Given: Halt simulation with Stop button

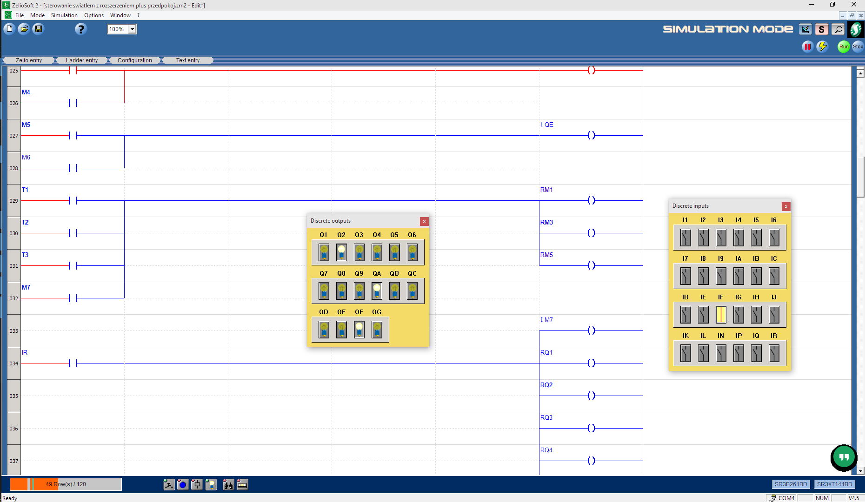Looking at the screenshot, I should [x=858, y=46].
